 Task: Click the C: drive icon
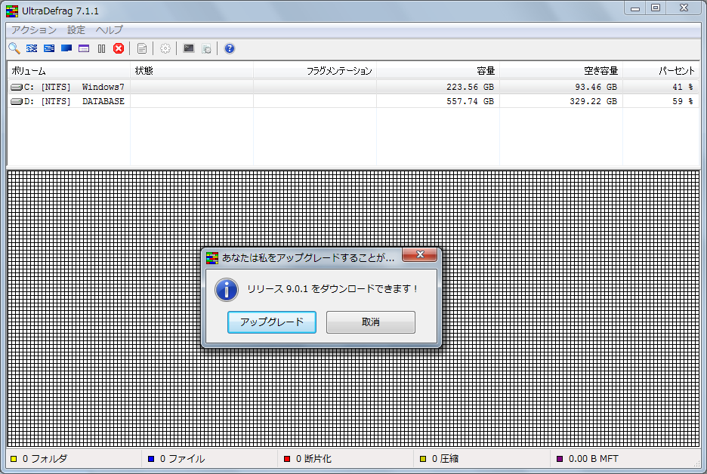[17, 87]
